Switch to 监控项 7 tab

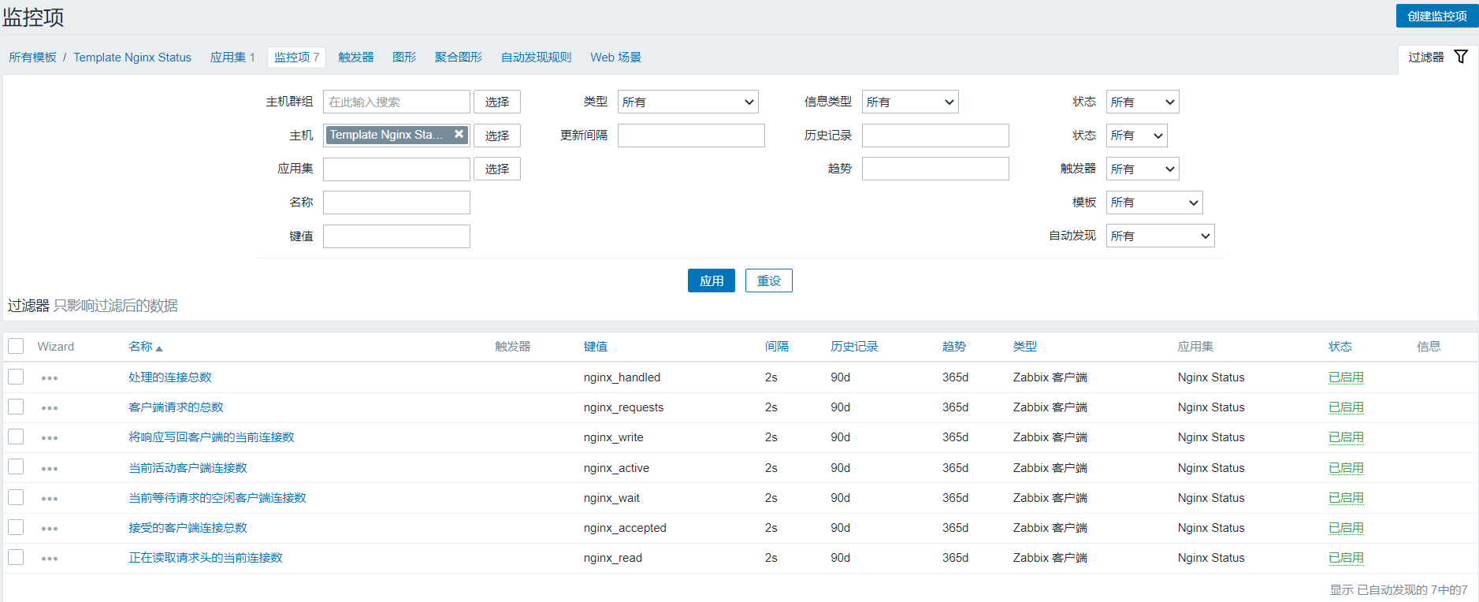(x=296, y=58)
